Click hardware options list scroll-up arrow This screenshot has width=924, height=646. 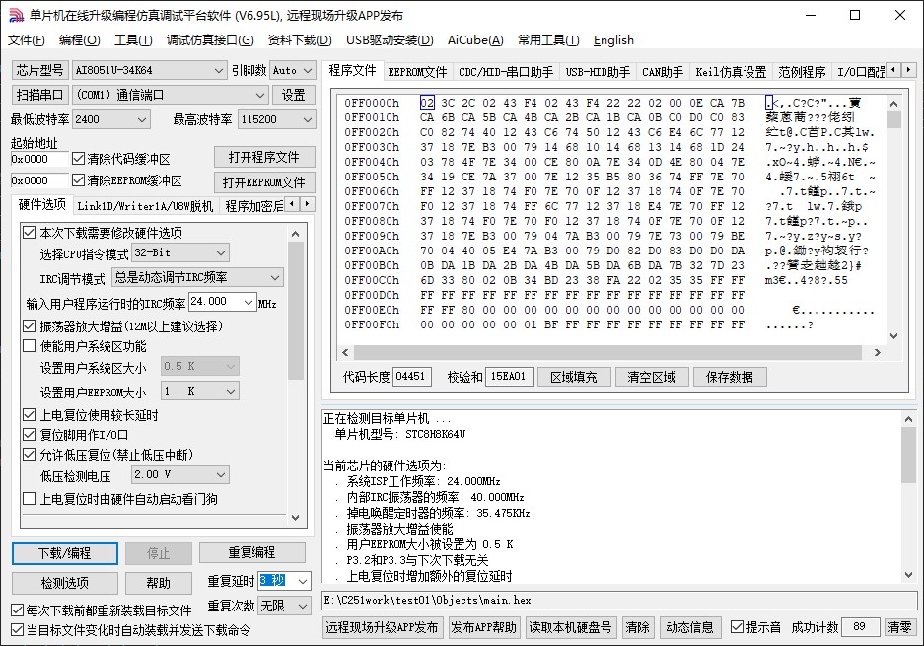[x=295, y=234]
